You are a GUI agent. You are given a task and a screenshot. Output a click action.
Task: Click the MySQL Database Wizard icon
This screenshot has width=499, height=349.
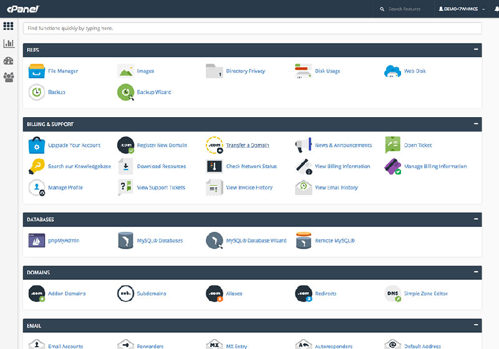[214, 241]
